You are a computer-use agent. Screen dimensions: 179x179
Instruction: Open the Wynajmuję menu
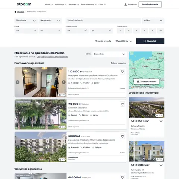coord(61,4)
